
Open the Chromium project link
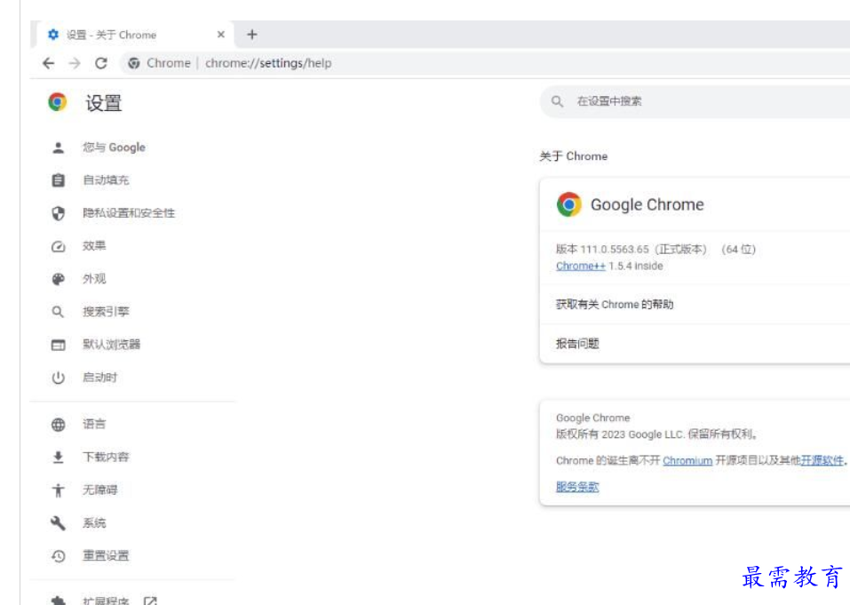click(x=687, y=461)
